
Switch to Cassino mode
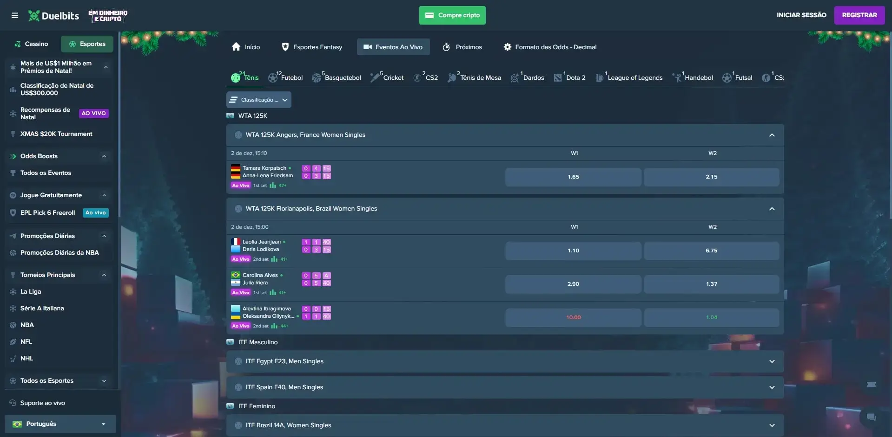point(32,44)
